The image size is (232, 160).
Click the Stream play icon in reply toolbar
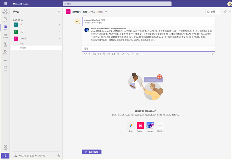click(x=118, y=54)
